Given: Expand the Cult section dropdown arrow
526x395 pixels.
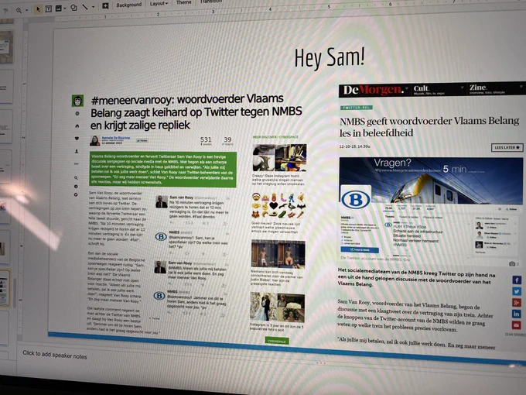Looking at the screenshot, I should click(462, 88).
